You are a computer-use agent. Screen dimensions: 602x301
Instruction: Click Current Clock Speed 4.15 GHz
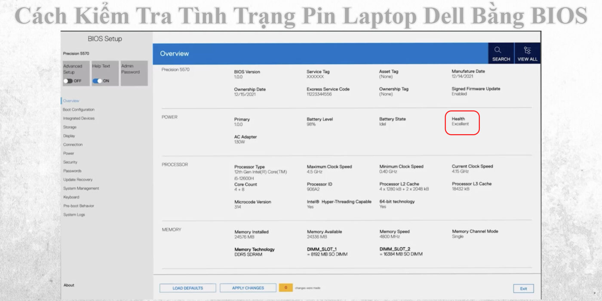tap(473, 169)
